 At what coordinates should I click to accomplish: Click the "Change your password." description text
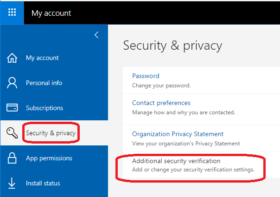(161, 85)
